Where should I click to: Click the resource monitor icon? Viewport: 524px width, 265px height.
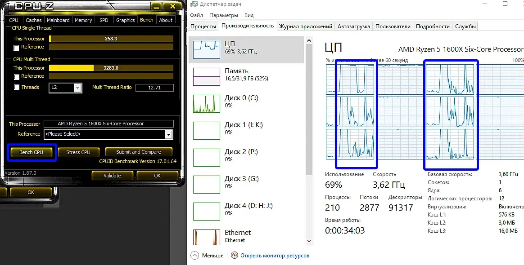[x=235, y=255]
